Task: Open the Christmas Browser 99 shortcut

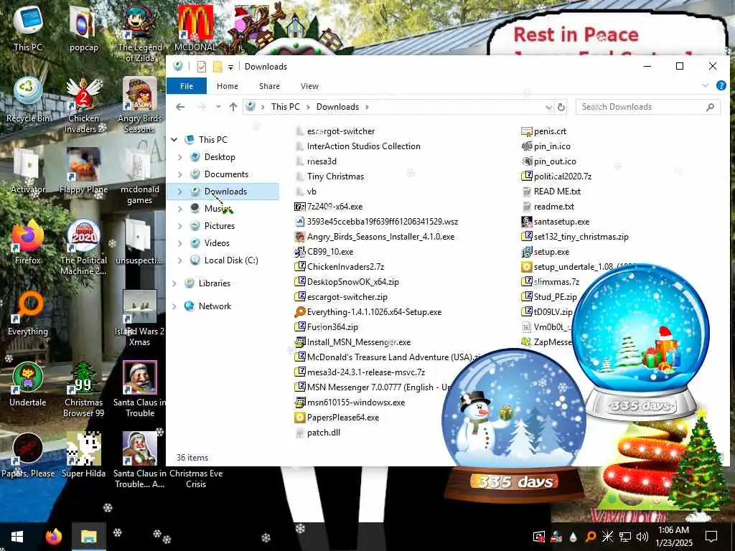Action: point(83,390)
